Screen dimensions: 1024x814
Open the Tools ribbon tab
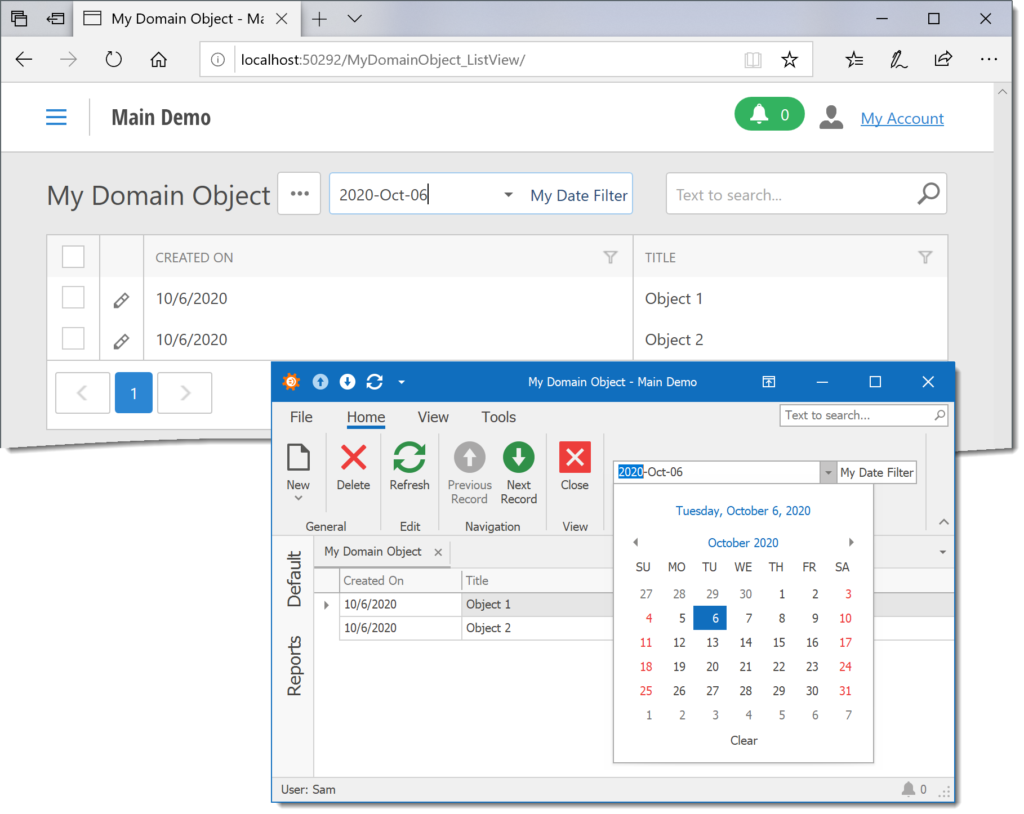pos(498,417)
